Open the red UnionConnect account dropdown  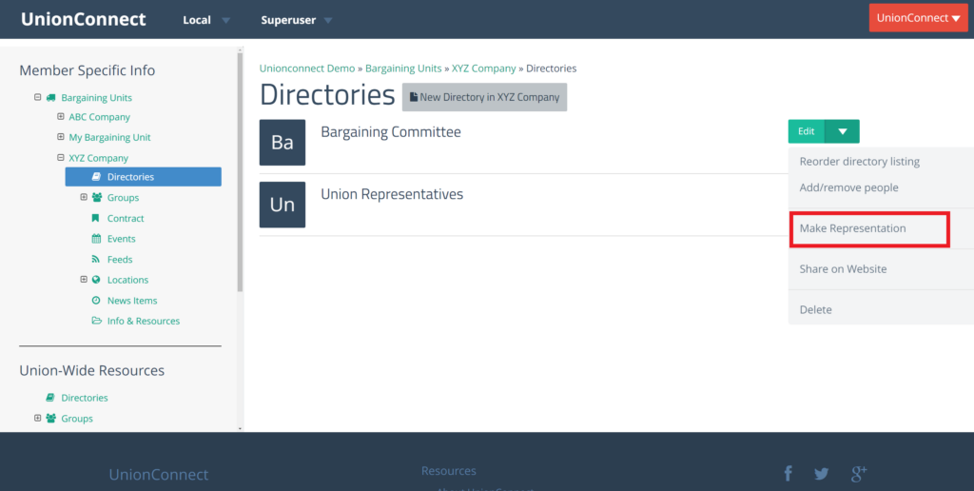tap(918, 18)
